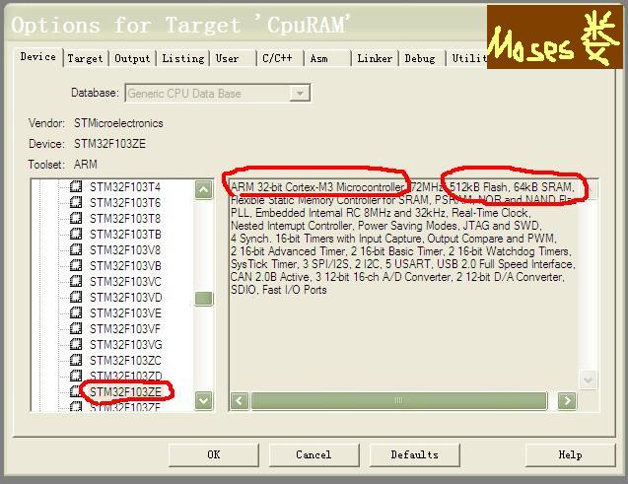Click chip icon beside STM32F103VD
This screenshot has width=628, height=484.
[76, 297]
